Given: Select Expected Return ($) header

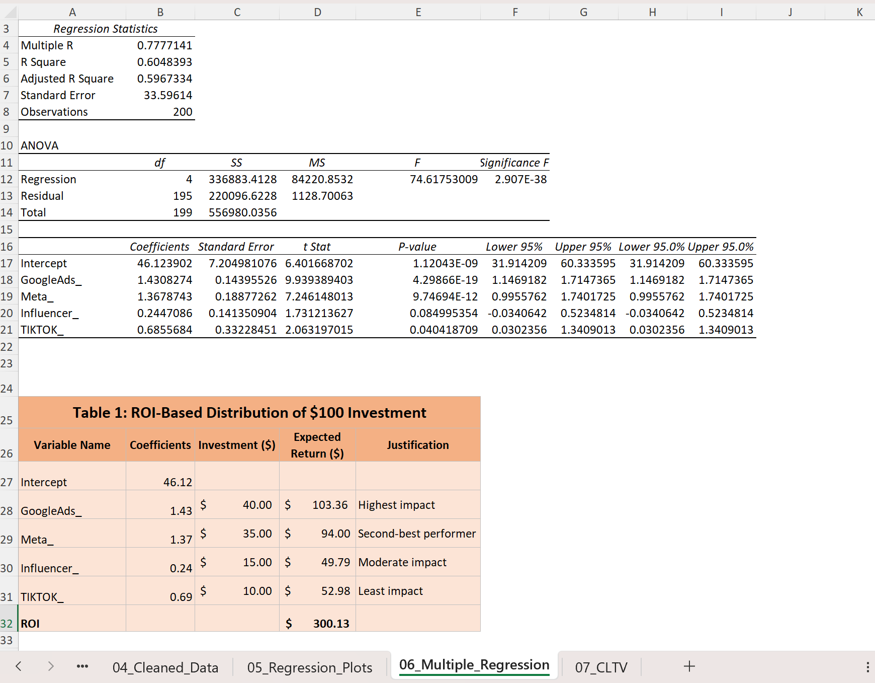Looking at the screenshot, I should [318, 445].
